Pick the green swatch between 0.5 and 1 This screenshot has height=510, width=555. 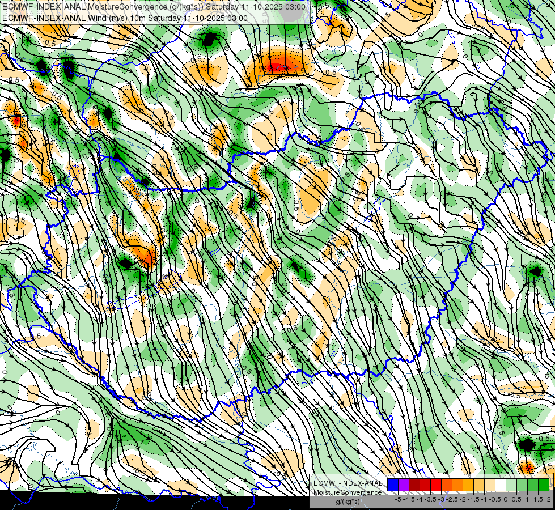[522, 484]
